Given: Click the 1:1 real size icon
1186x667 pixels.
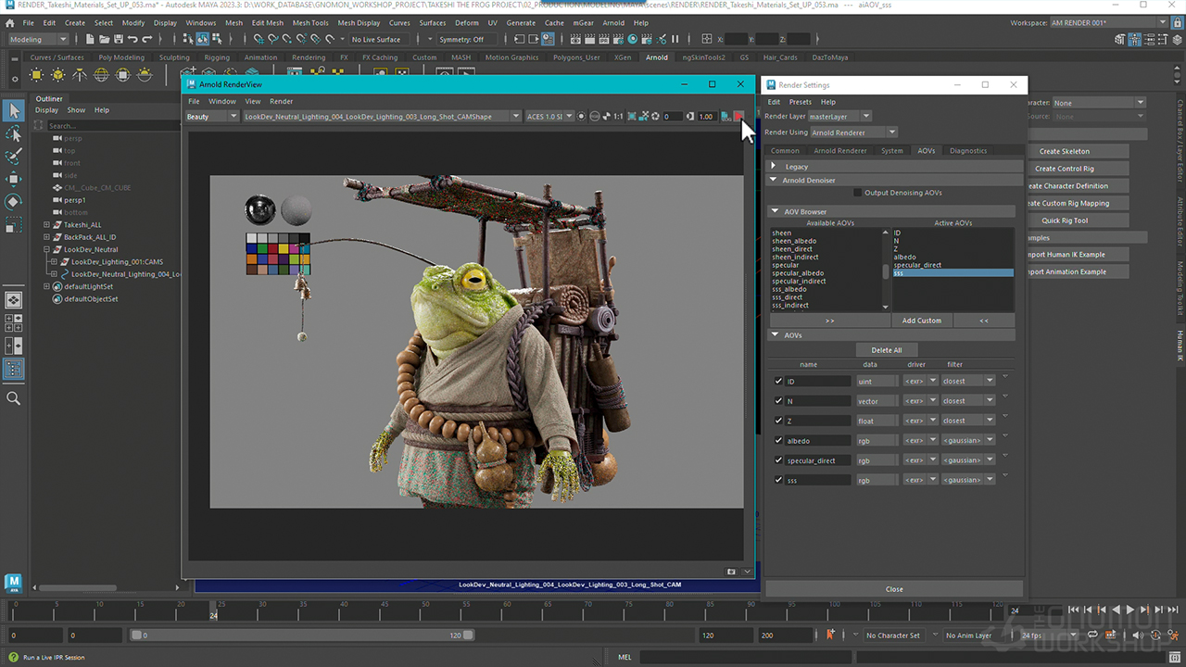Looking at the screenshot, I should [618, 117].
